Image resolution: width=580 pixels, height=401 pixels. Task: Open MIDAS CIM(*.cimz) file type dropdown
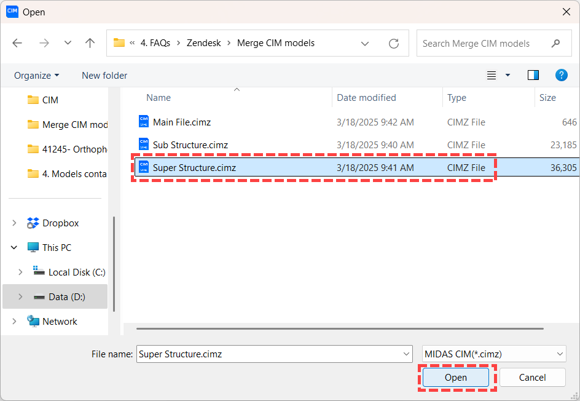(494, 354)
